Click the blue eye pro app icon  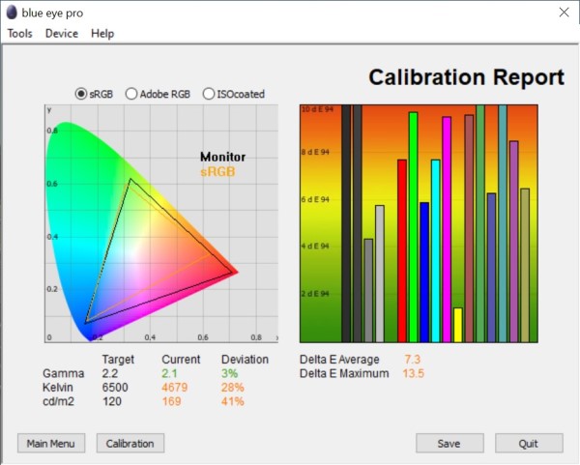[11, 12]
